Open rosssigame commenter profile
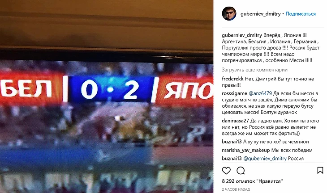Screen dimensions: 327x193 point(234,93)
